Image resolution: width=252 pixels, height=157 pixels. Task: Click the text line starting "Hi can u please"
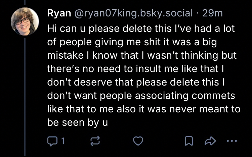tap(140, 29)
